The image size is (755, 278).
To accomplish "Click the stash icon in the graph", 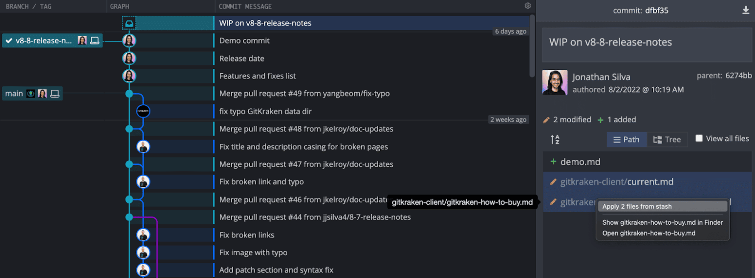I will (x=129, y=23).
